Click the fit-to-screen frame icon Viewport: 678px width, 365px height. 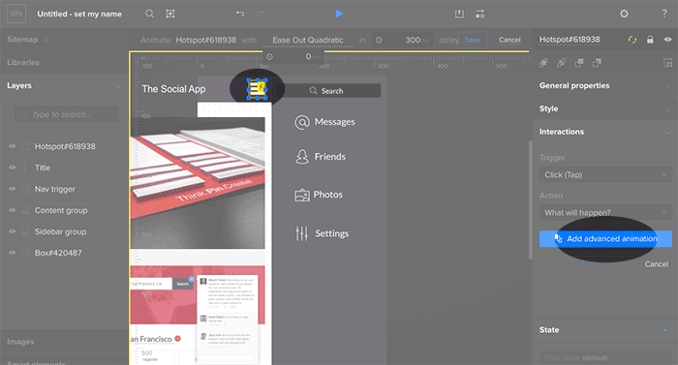[x=170, y=14]
